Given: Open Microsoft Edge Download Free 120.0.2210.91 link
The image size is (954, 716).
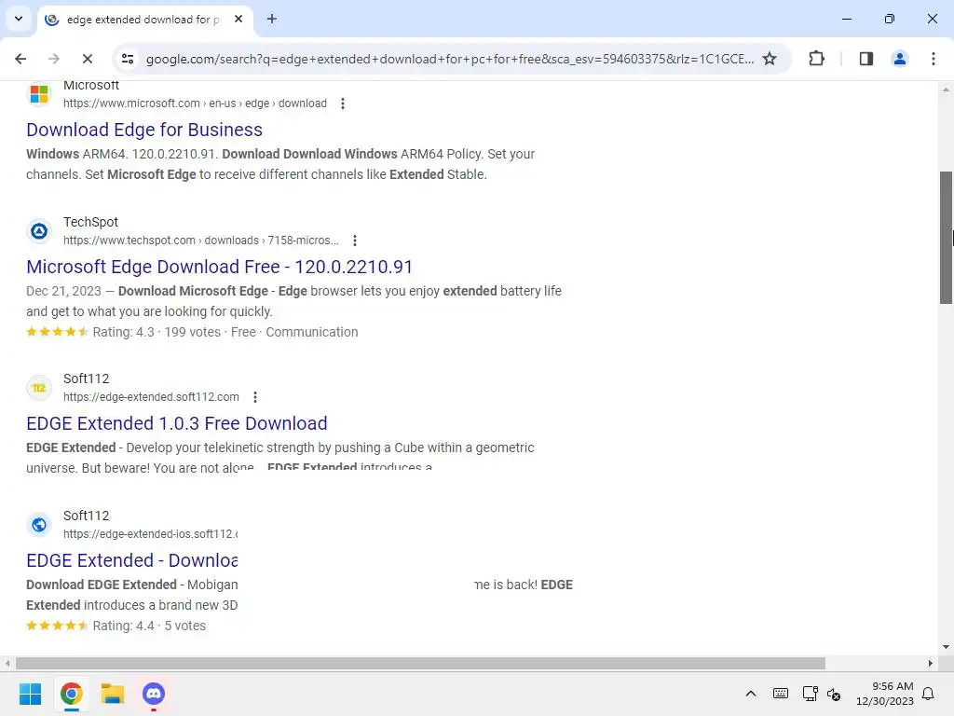Looking at the screenshot, I should 219,267.
